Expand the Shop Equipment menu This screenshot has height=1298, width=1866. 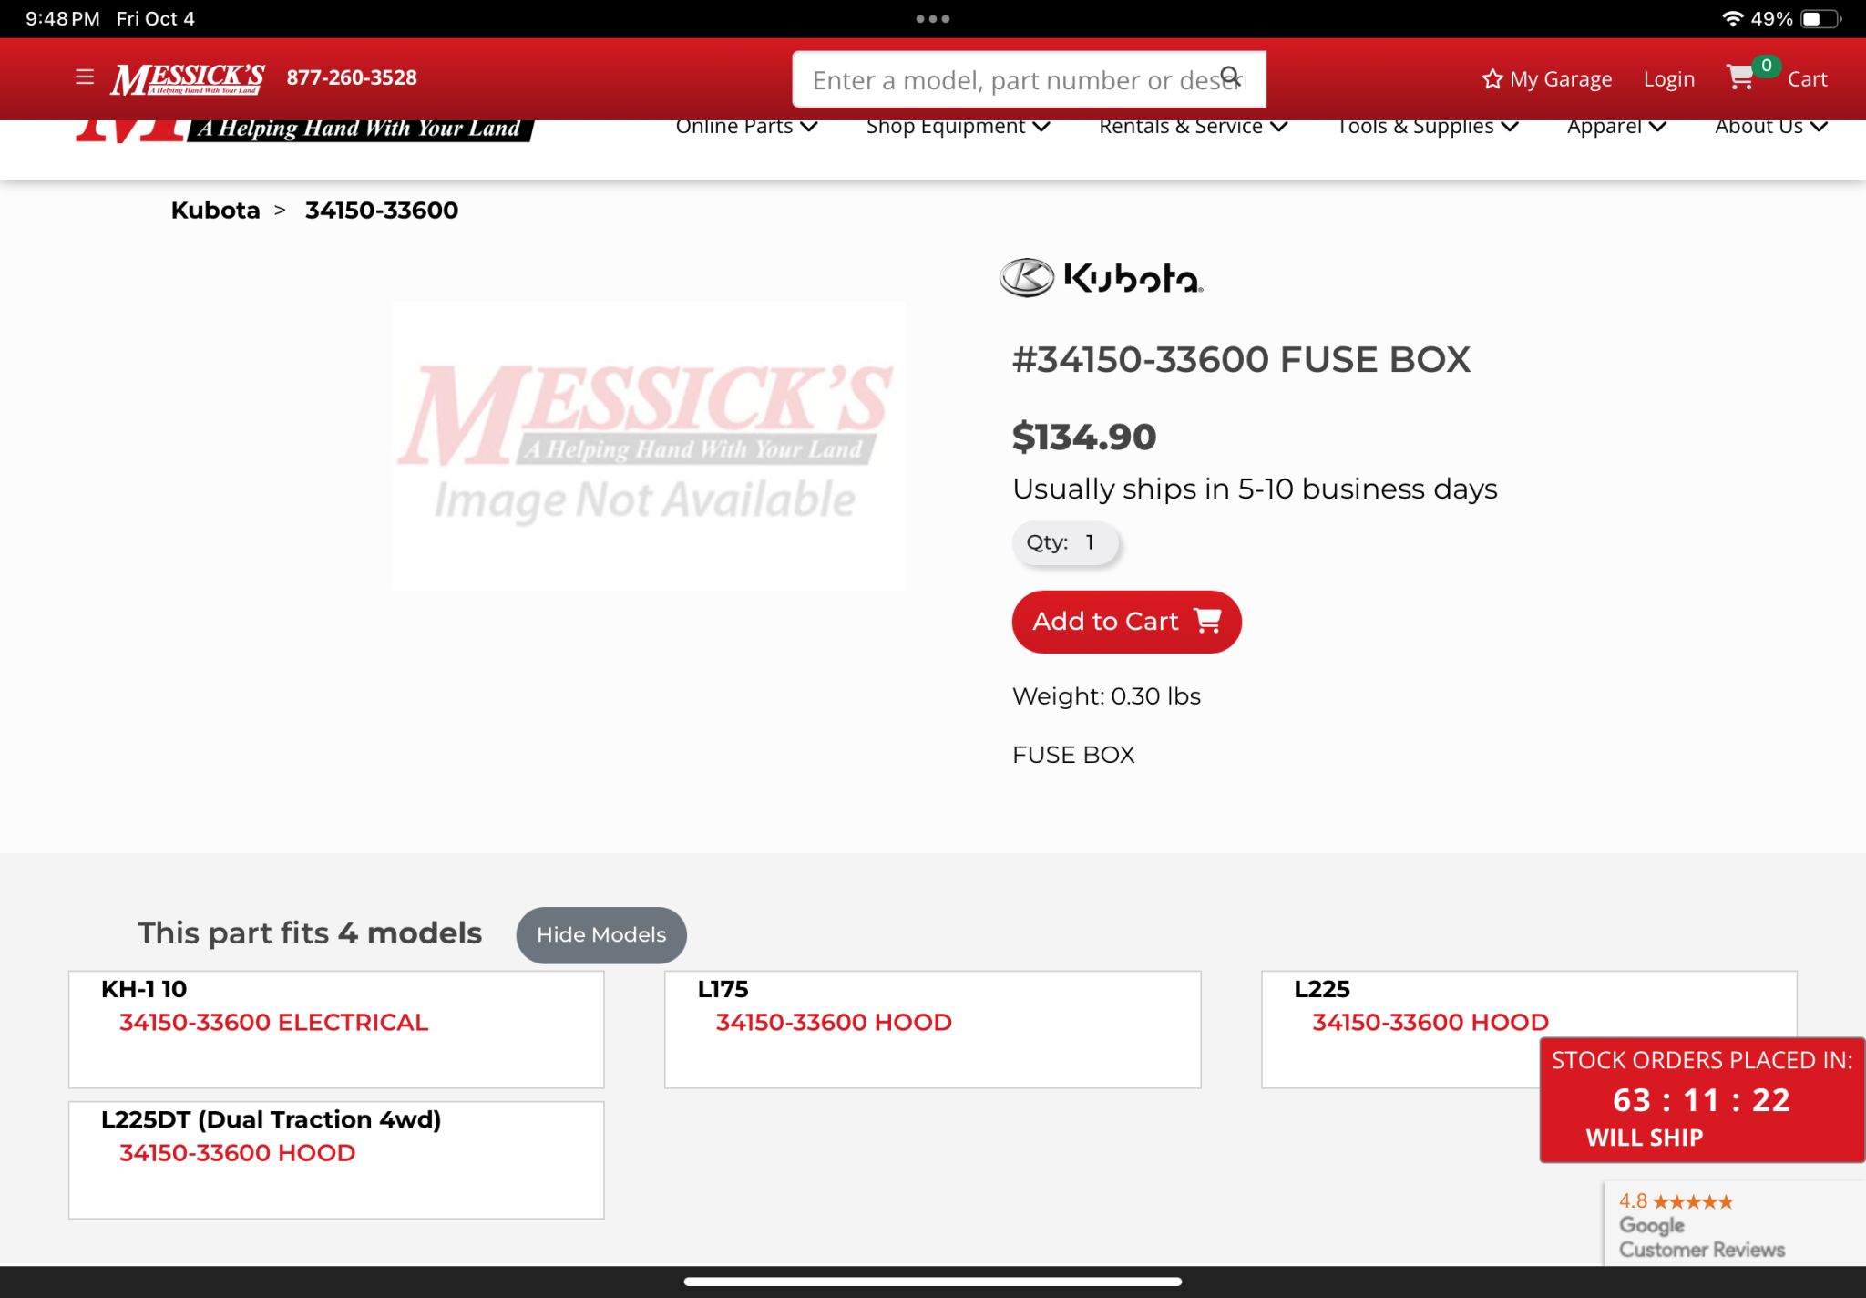tap(958, 127)
